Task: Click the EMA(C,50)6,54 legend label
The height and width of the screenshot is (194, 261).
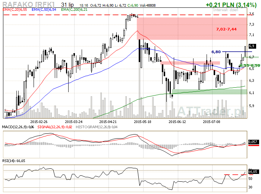Action: coord(44,10)
